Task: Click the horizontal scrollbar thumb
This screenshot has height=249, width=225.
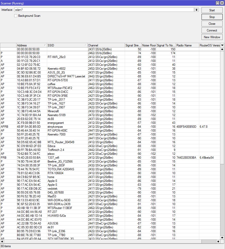Action: point(102,242)
